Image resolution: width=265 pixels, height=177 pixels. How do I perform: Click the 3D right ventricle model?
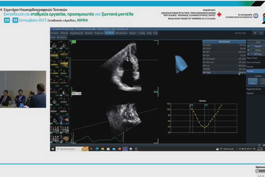tap(181, 64)
